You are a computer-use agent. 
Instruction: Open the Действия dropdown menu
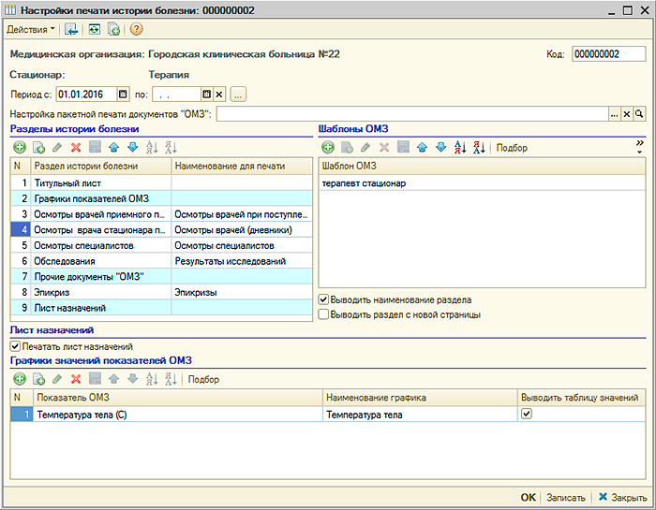pyautogui.click(x=30, y=30)
